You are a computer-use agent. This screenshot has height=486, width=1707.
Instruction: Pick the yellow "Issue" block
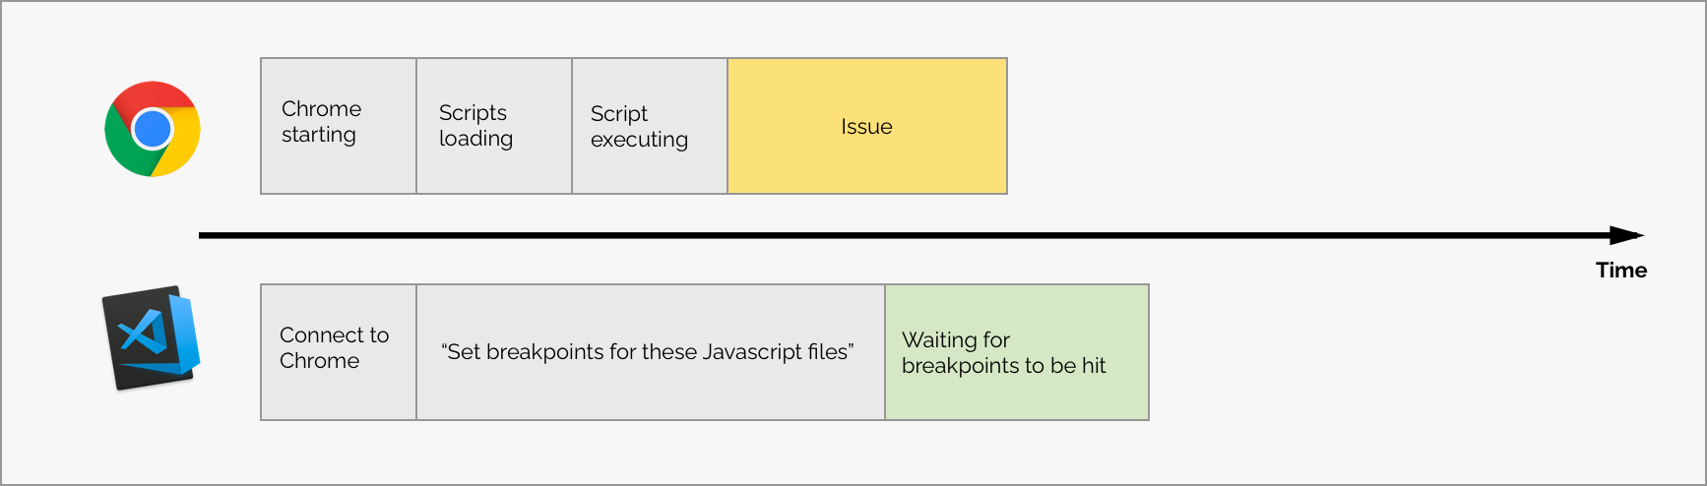(867, 126)
